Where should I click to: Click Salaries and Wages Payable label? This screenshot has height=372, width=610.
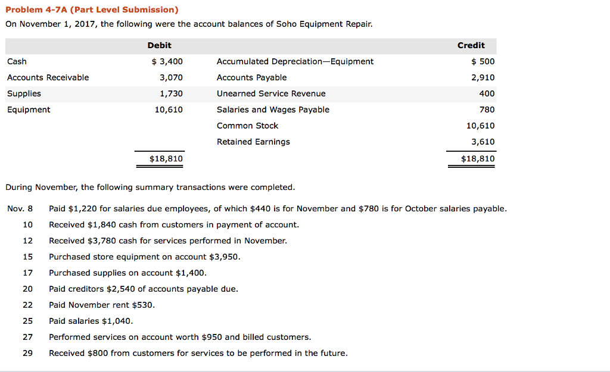273,110
